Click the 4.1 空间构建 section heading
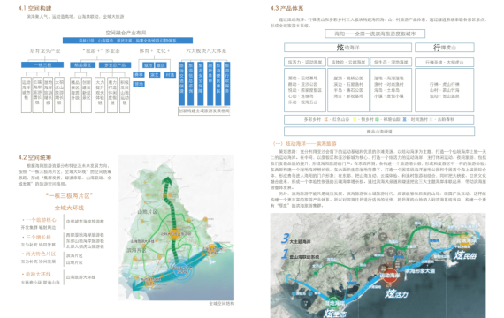The width and height of the screenshot is (504, 318). [x=34, y=8]
